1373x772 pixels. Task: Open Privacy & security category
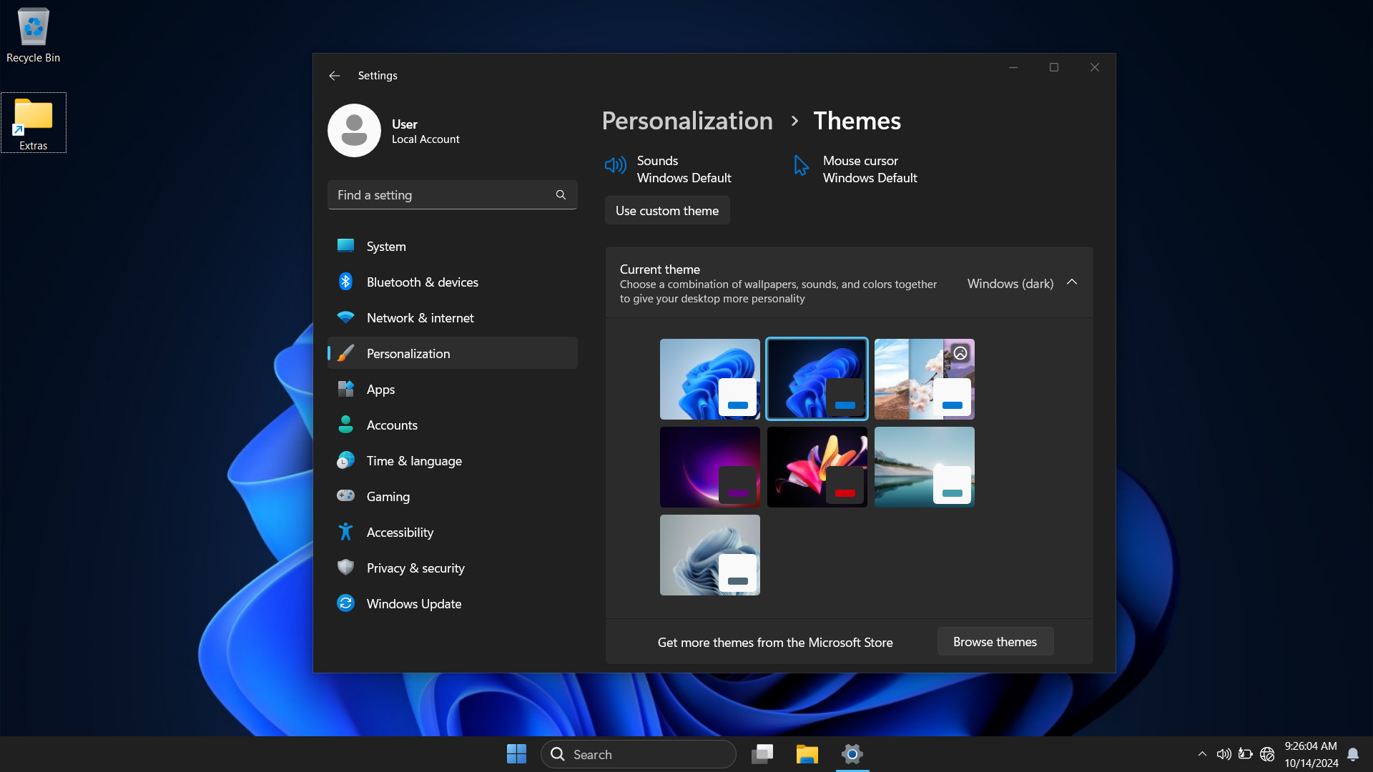453,568
